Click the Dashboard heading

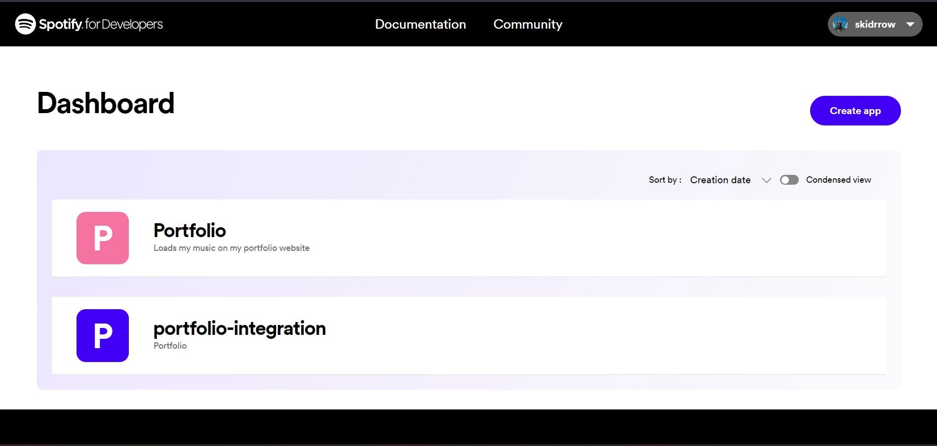click(106, 103)
